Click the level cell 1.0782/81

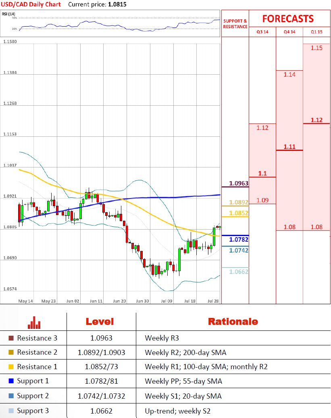click(102, 381)
